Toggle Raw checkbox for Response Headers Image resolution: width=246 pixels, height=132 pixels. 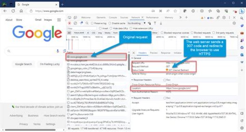[165, 80]
